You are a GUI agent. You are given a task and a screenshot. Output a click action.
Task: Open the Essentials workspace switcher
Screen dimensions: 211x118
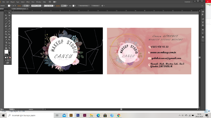188,2
